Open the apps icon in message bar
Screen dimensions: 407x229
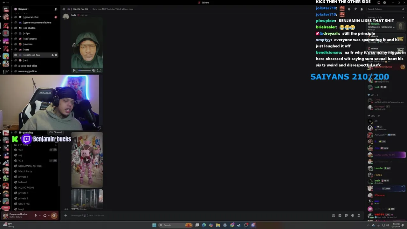[359, 215]
